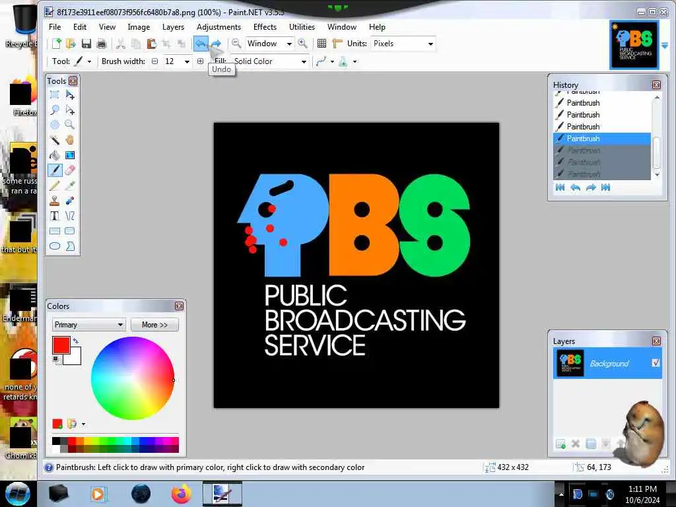Click the New image toolbar icon
The height and width of the screenshot is (507, 676).
[x=57, y=44]
